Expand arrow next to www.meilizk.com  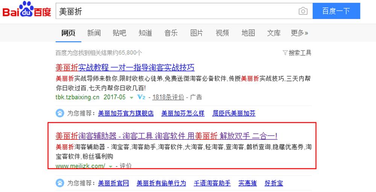[111, 166]
